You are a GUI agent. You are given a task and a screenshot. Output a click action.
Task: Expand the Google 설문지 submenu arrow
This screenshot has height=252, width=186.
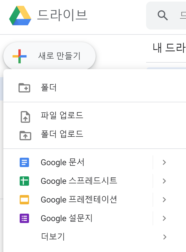[x=164, y=218]
